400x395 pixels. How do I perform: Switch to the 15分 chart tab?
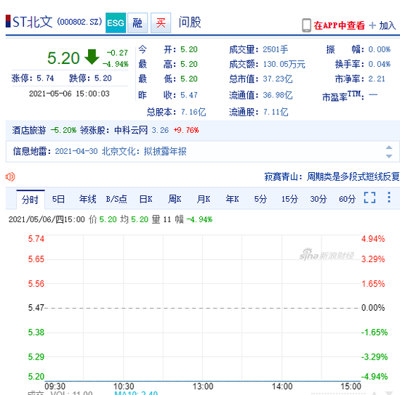289,199
